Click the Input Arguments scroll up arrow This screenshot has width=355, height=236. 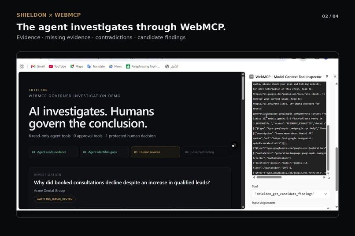point(328,208)
